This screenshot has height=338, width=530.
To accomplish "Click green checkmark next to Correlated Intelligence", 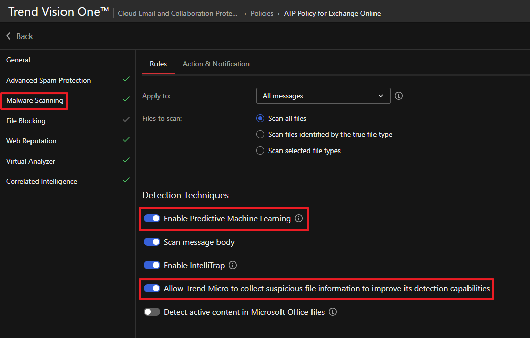I will [x=126, y=180].
